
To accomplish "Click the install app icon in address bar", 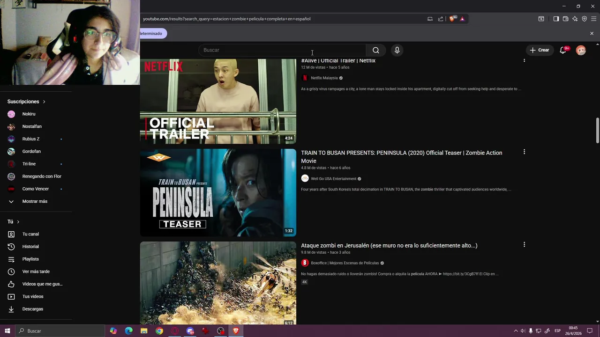I will tap(430, 19).
